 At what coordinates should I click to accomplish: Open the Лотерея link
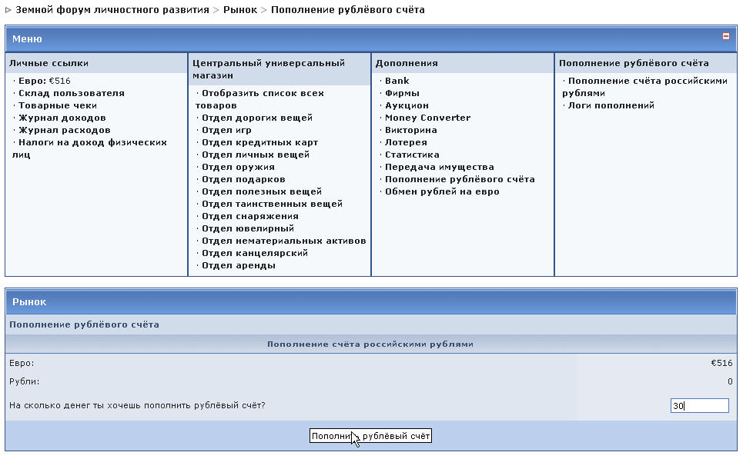pyautogui.click(x=406, y=142)
